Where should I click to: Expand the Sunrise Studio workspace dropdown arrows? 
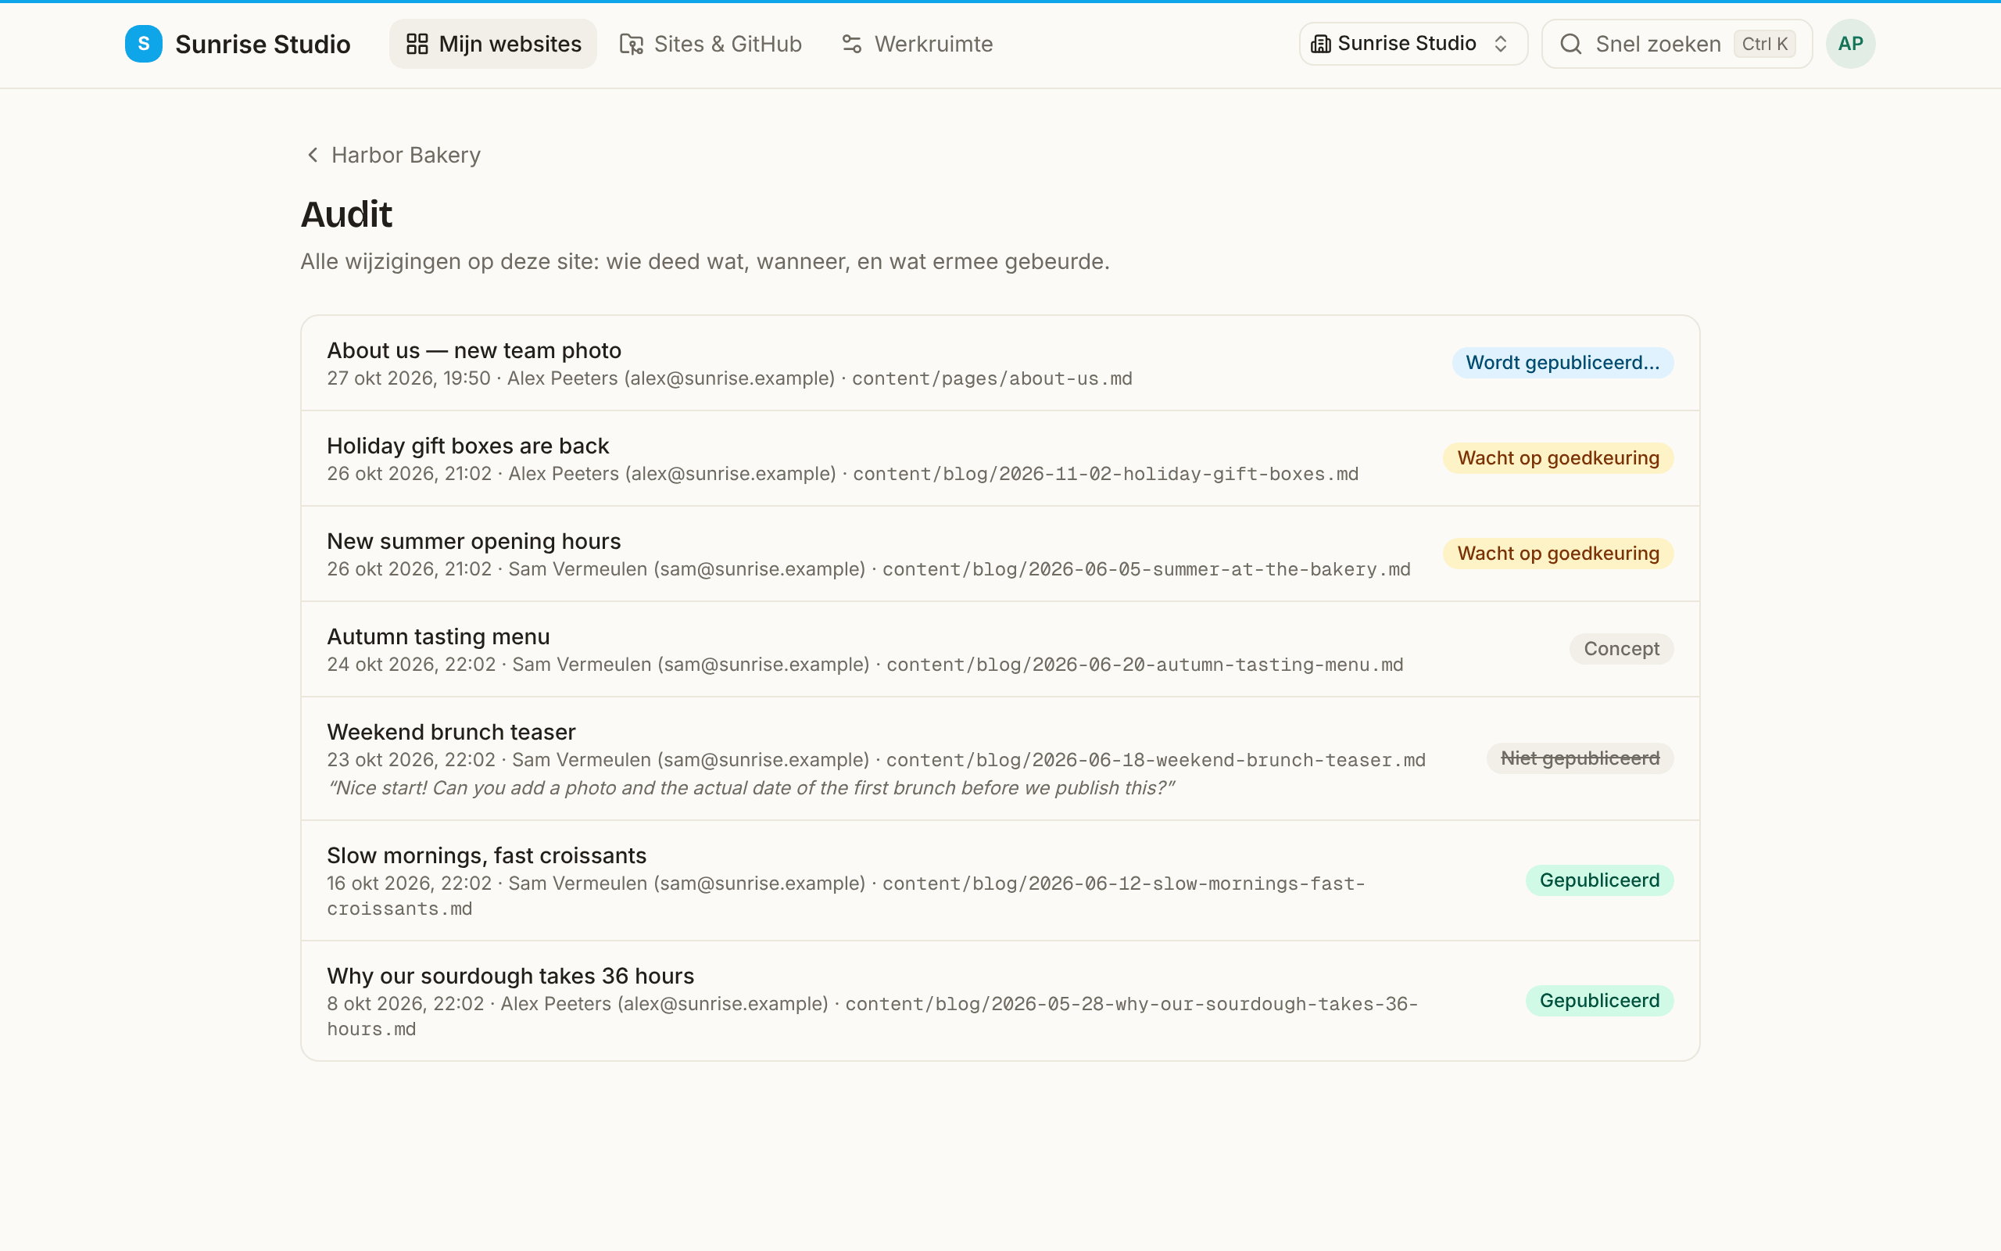[x=1500, y=44]
